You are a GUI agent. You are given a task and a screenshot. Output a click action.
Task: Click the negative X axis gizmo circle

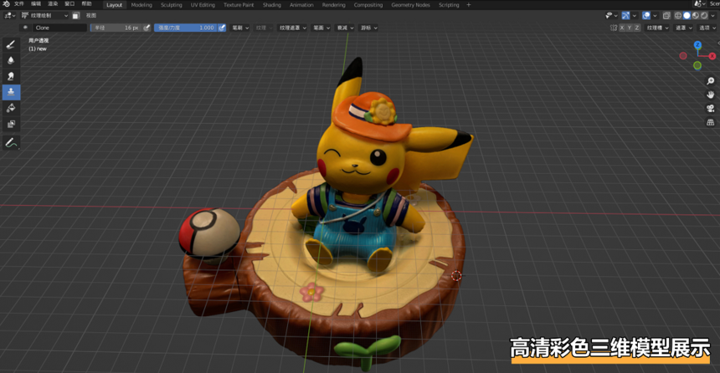click(x=683, y=56)
